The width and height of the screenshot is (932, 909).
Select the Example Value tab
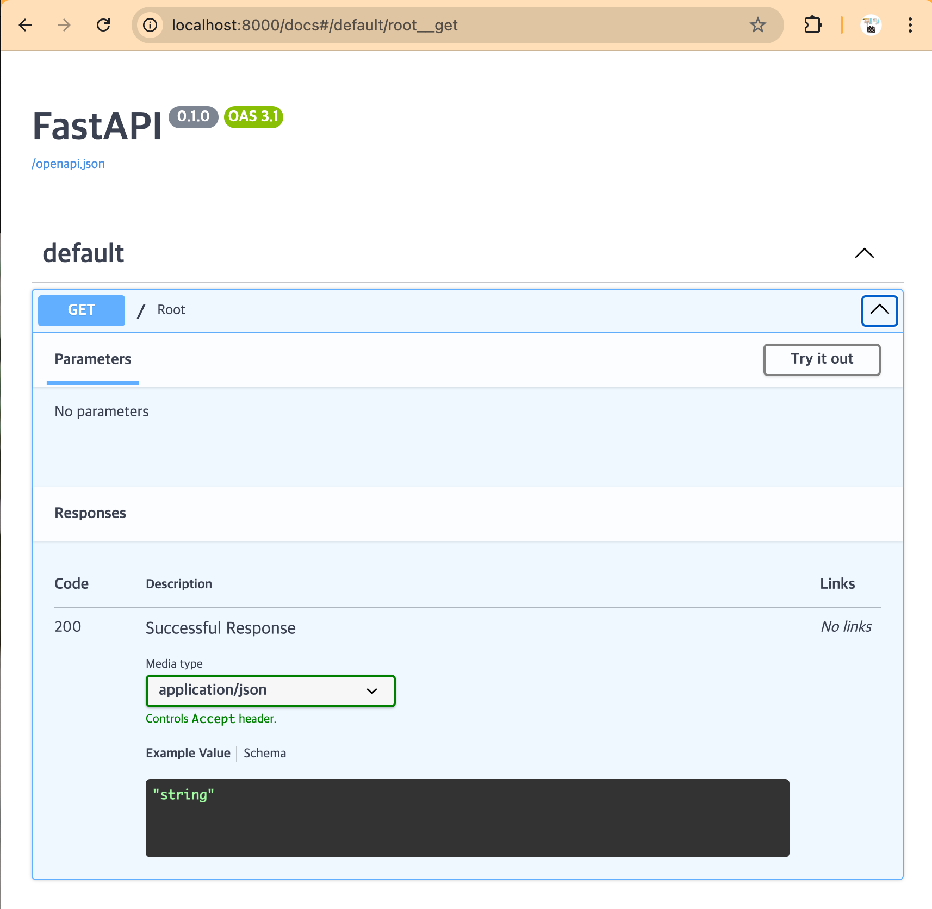(x=188, y=753)
